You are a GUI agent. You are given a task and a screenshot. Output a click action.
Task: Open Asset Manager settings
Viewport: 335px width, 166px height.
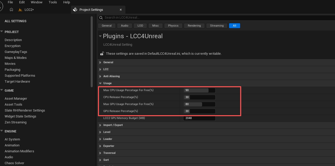pos(16,98)
